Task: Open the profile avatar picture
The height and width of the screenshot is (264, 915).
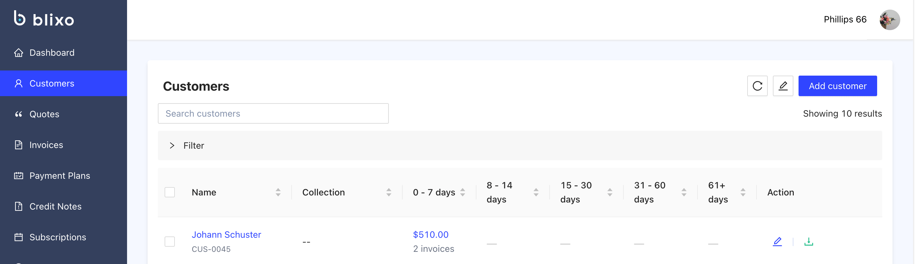Action: [x=889, y=20]
